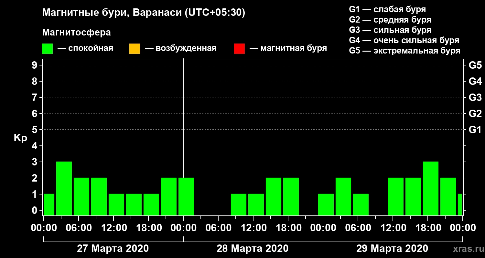The height and width of the screenshot is (258, 485).
Task: Click the 0 value on Kp axis
Action: [x=35, y=210]
